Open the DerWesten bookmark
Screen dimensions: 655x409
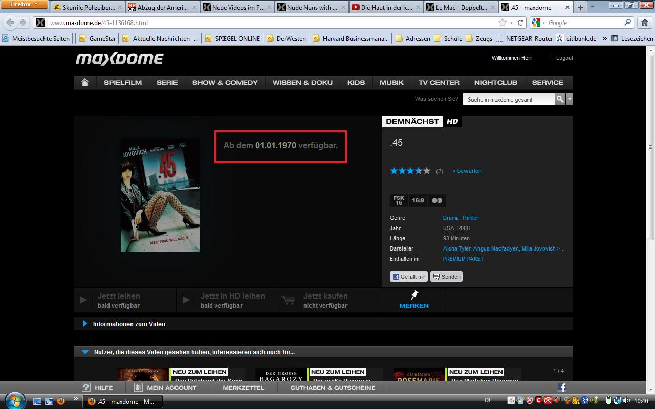[x=286, y=38]
